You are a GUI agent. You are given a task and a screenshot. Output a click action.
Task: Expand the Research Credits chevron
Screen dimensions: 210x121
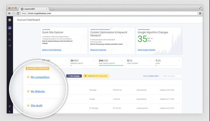click(94, 60)
